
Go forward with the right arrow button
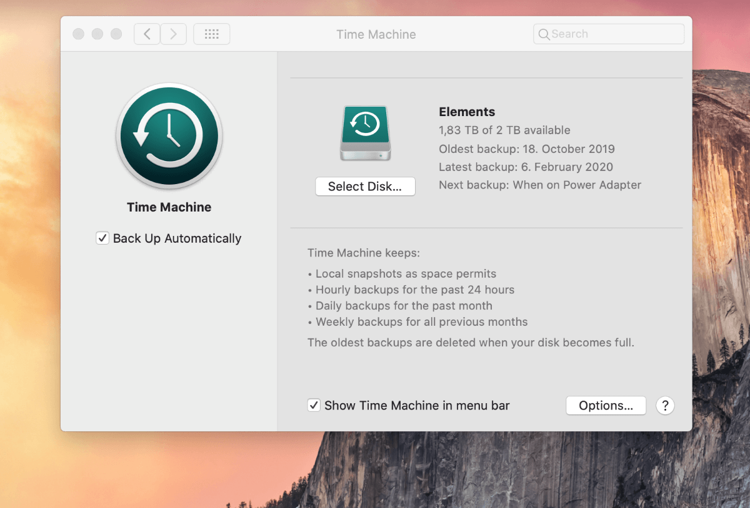[174, 34]
